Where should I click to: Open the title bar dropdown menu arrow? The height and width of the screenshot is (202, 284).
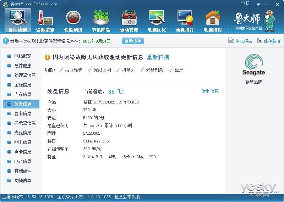(x=258, y=4)
